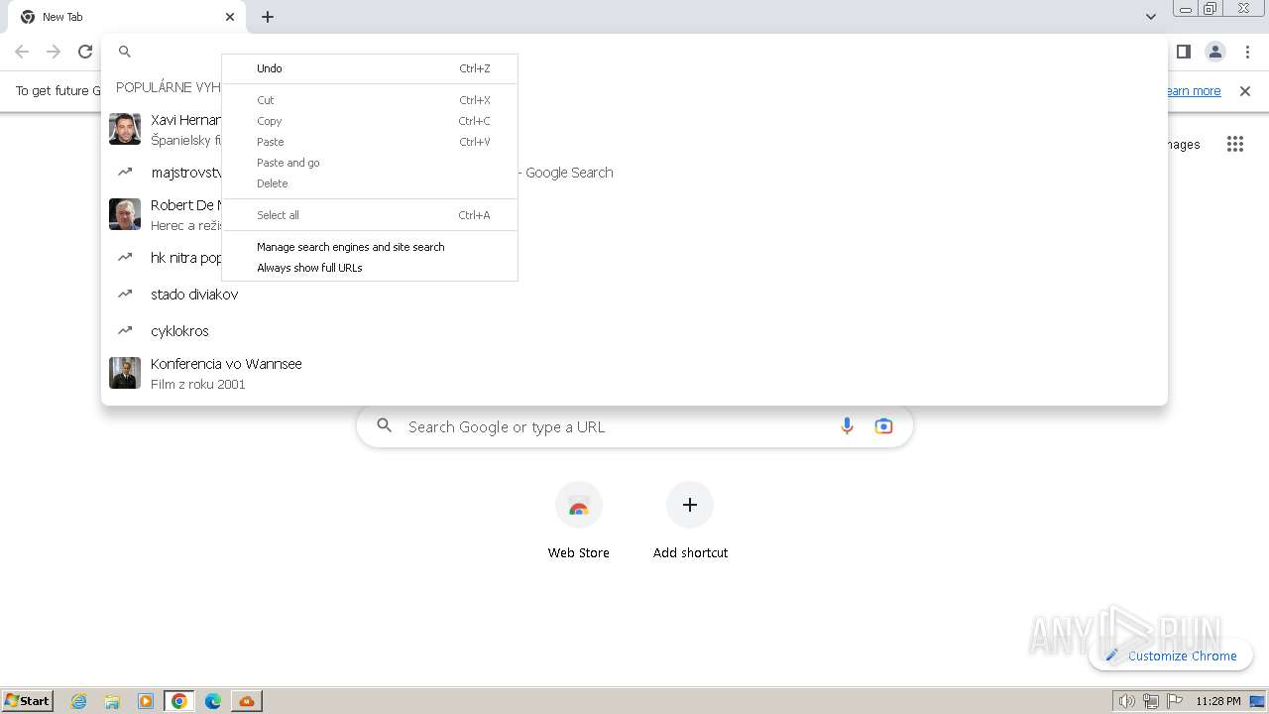Select Robert De Niro suggestion thumbnail
Viewport: 1269px width, 714px height.
(125, 214)
